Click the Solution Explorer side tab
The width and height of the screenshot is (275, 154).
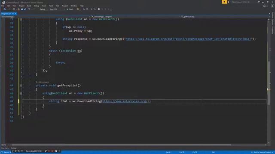272,18
